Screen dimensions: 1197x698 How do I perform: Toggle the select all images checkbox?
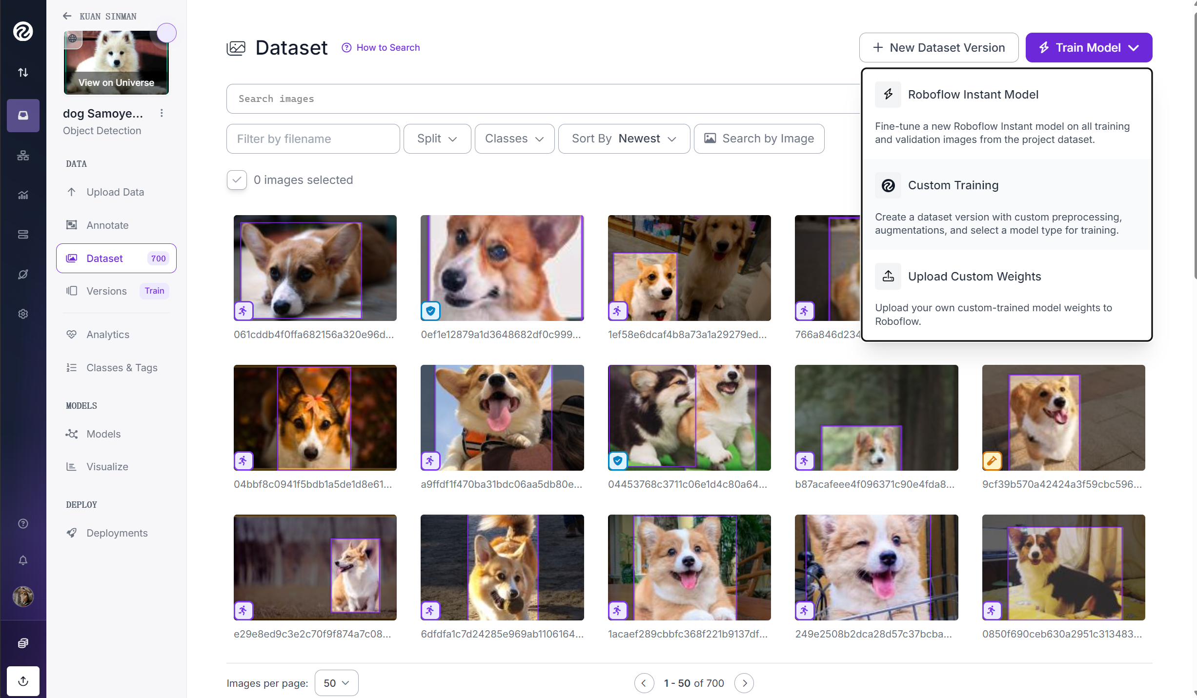[x=237, y=180]
